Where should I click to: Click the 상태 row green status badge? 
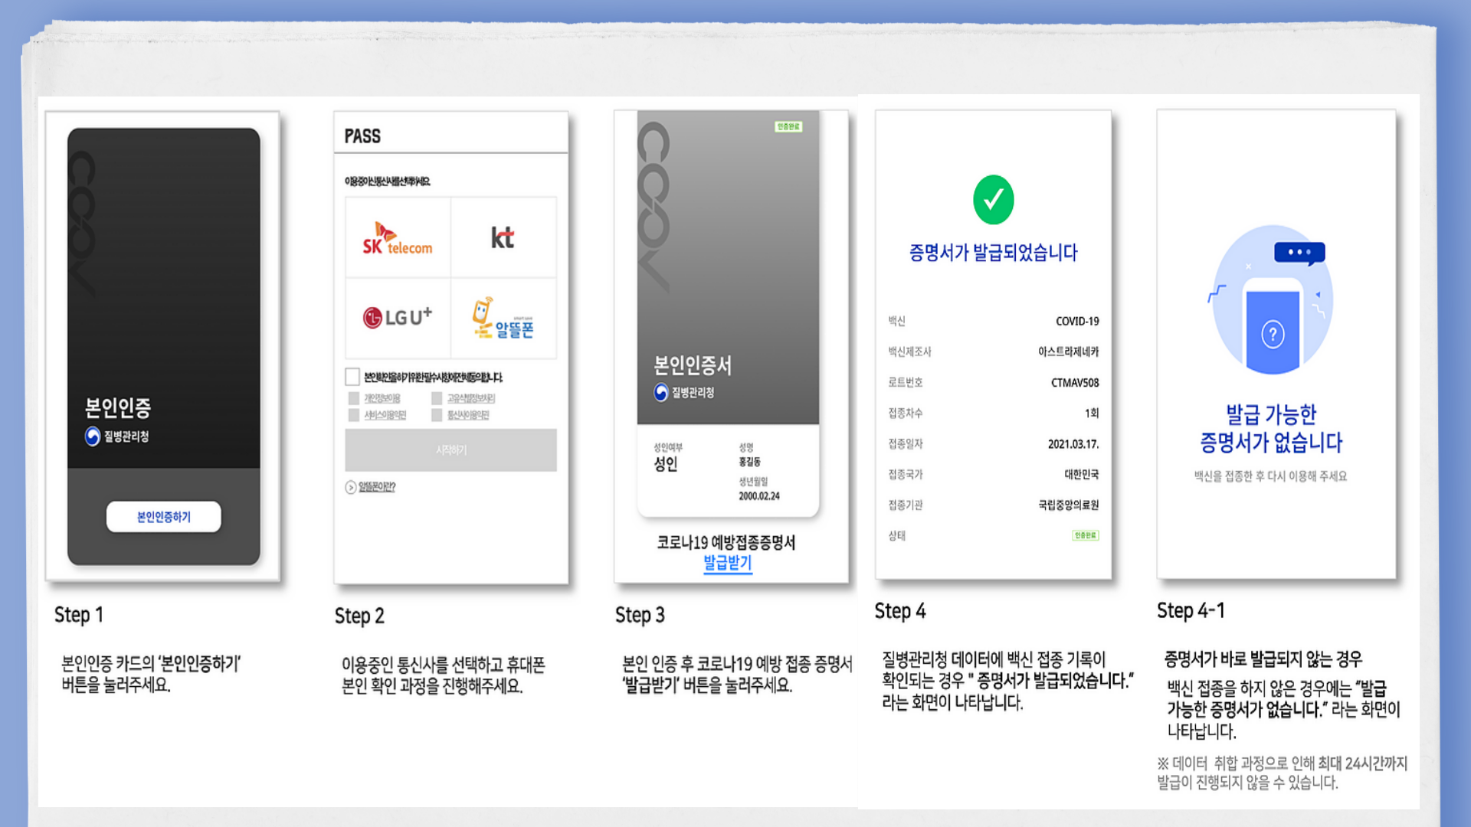pyautogui.click(x=1085, y=535)
